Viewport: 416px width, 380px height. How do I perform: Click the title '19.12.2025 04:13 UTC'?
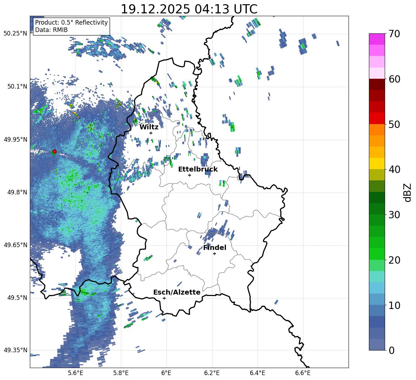(x=189, y=9)
